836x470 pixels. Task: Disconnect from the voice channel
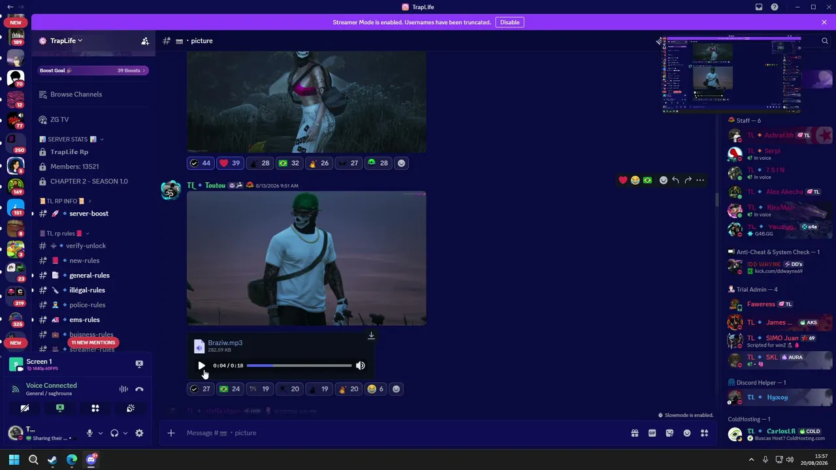[139, 389]
